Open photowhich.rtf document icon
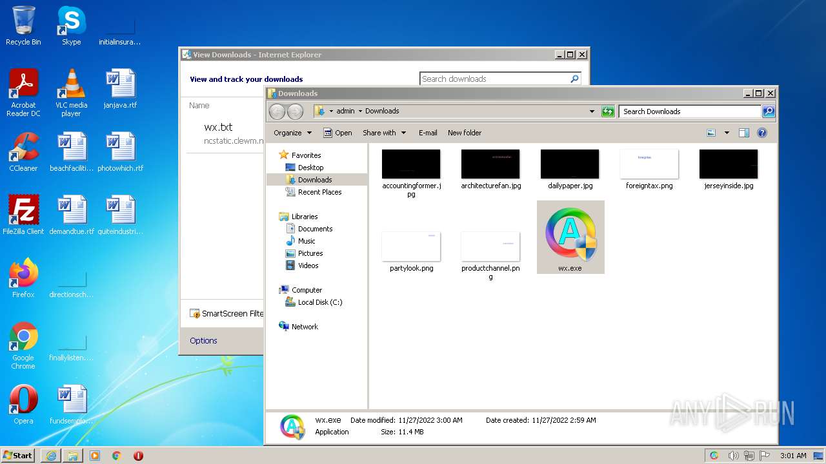826x464 pixels. tap(120, 152)
